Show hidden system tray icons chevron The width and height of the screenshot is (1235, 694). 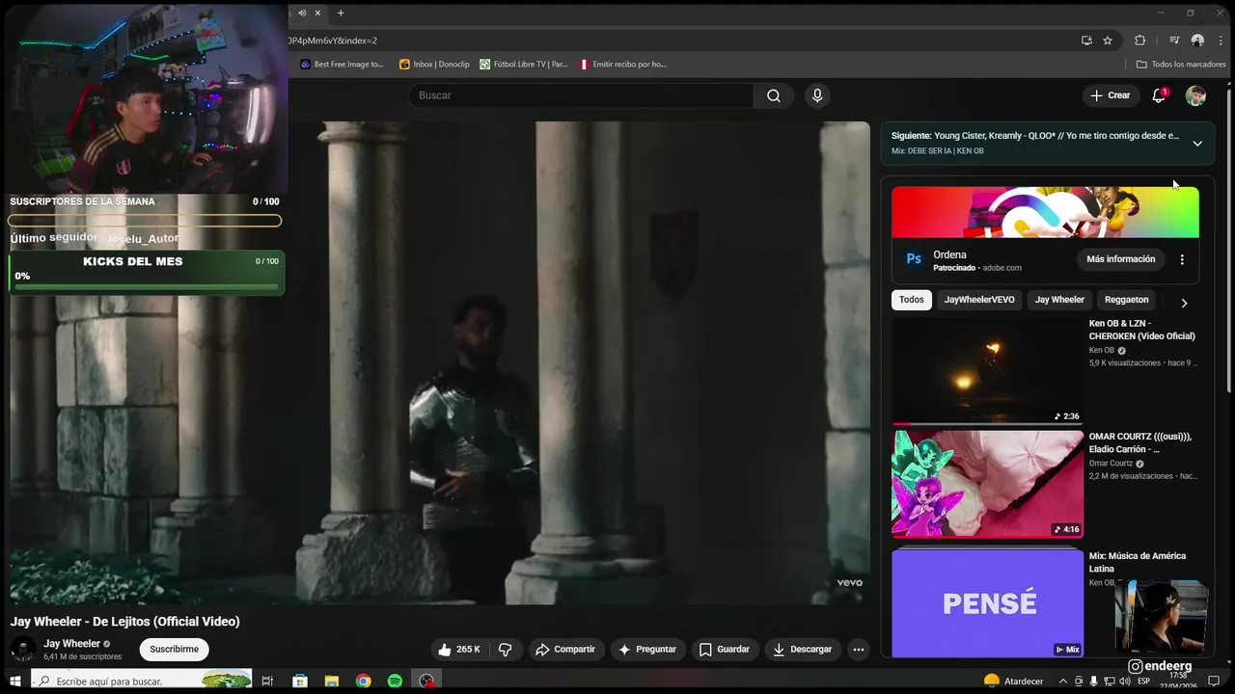[x=1062, y=681]
